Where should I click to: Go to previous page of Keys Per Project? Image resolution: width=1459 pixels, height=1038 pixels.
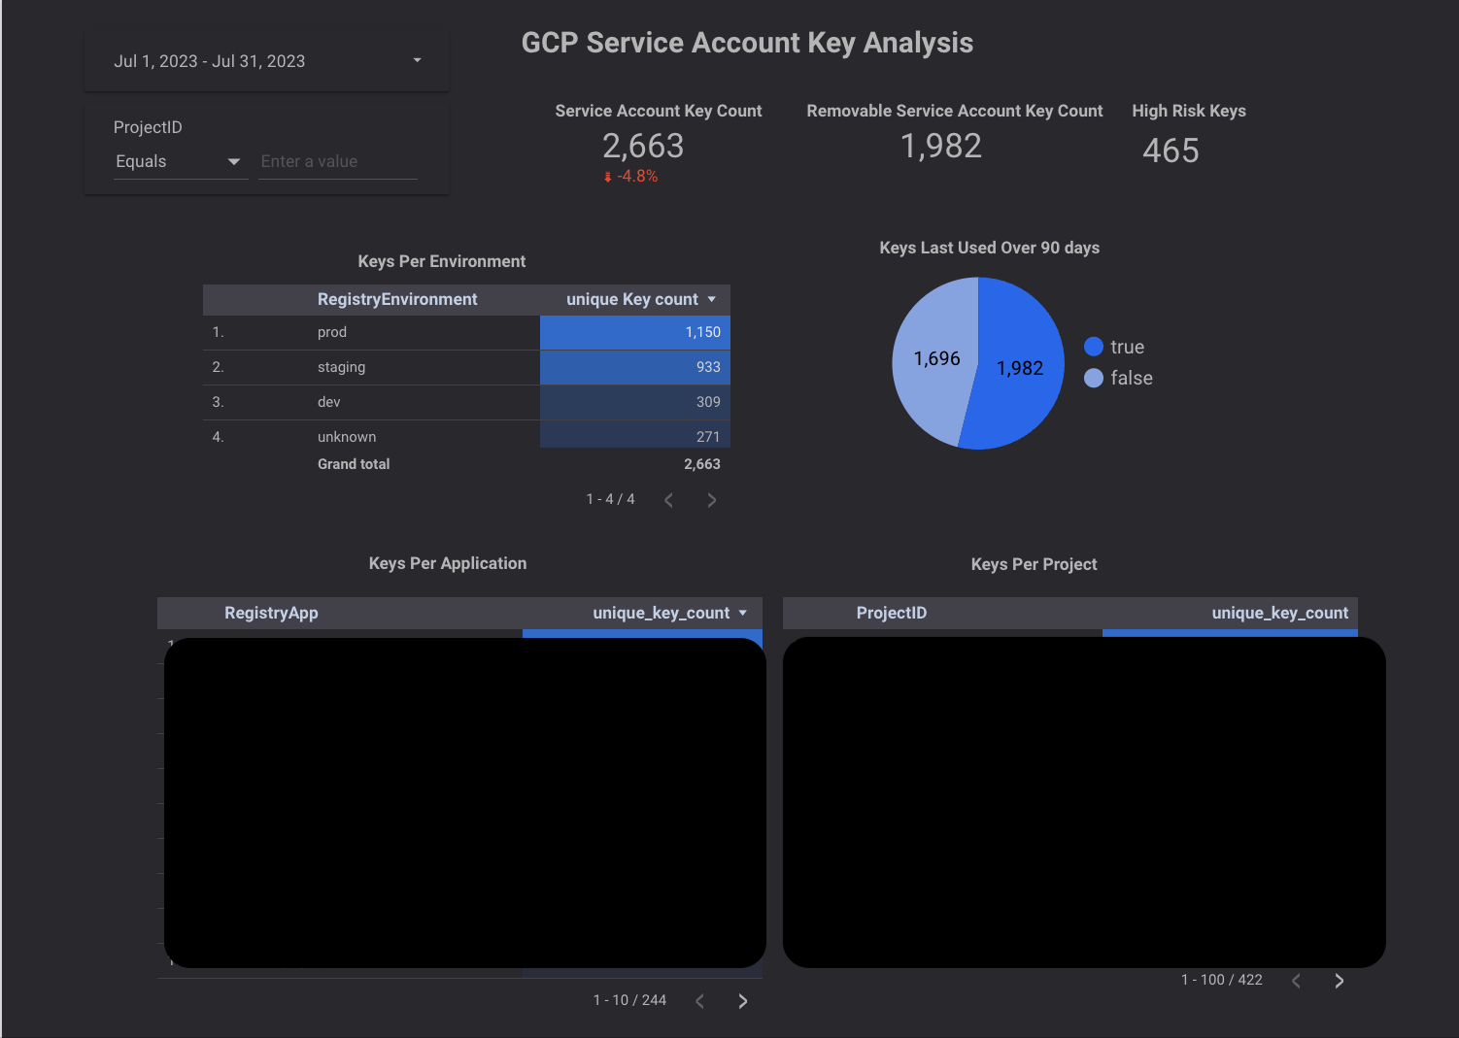tap(1296, 981)
